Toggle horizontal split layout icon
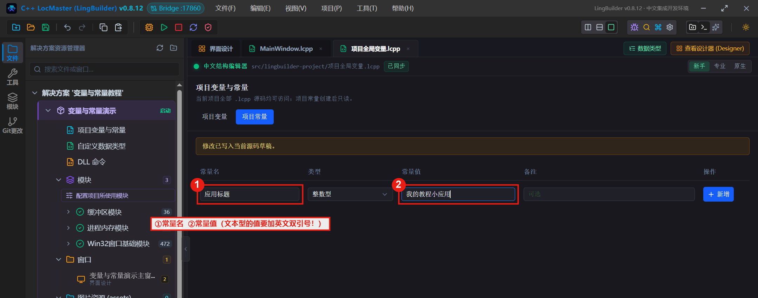Screen dimensions: 758x298 (x=600, y=27)
